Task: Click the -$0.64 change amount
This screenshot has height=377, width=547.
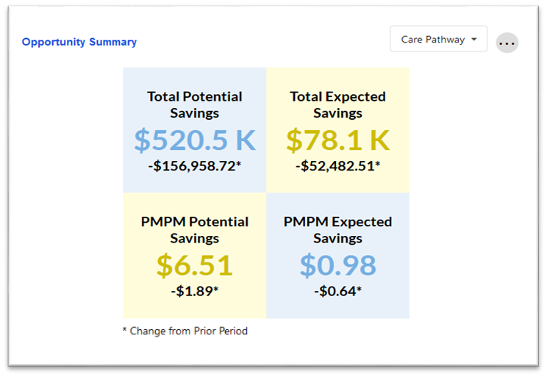Action: (337, 291)
